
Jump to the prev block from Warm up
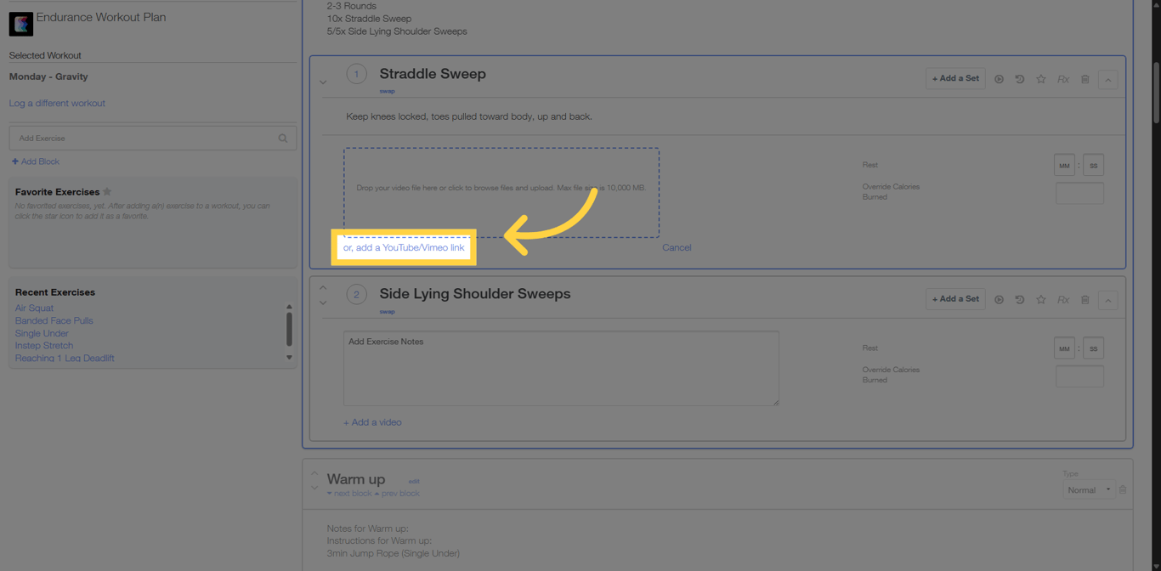397,494
